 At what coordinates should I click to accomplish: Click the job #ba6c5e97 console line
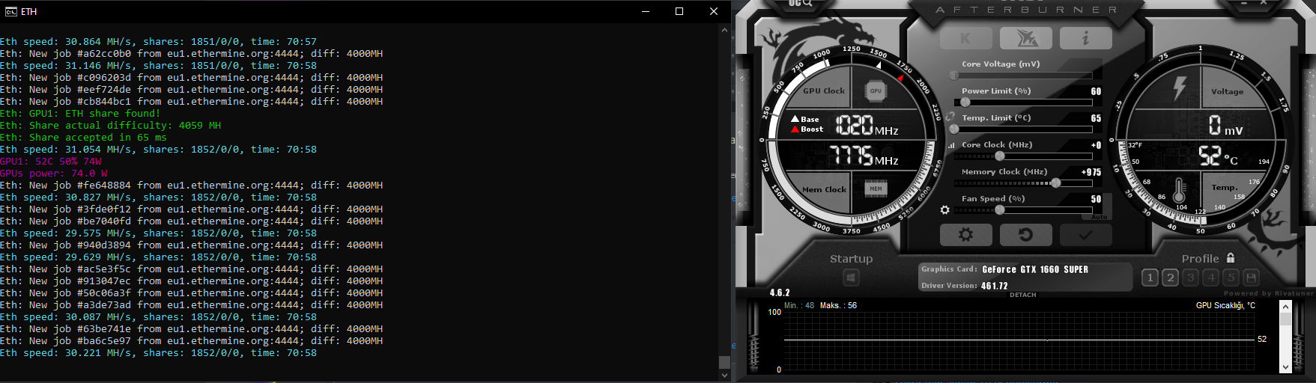pos(191,341)
